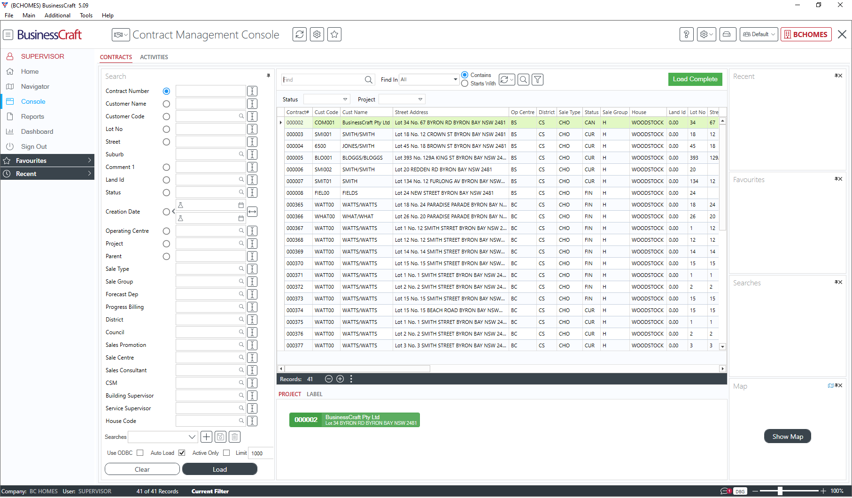Image resolution: width=852 pixels, height=498 pixels.
Task: Open dropdown arrow on the refresh button above grid
Action: 511,80
